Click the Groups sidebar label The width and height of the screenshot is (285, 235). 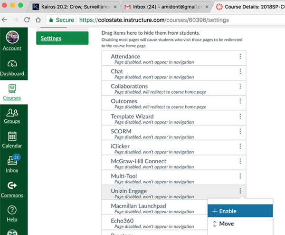coord(12,121)
